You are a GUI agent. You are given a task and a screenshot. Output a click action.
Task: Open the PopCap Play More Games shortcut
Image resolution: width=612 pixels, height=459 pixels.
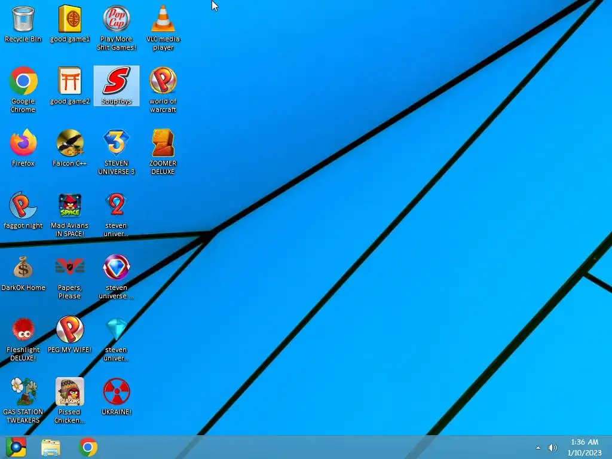coord(117,28)
